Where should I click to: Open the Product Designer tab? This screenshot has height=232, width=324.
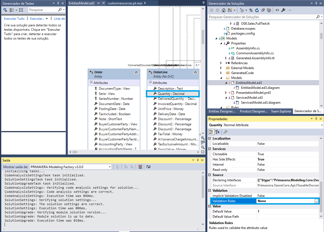click(x=254, y=111)
